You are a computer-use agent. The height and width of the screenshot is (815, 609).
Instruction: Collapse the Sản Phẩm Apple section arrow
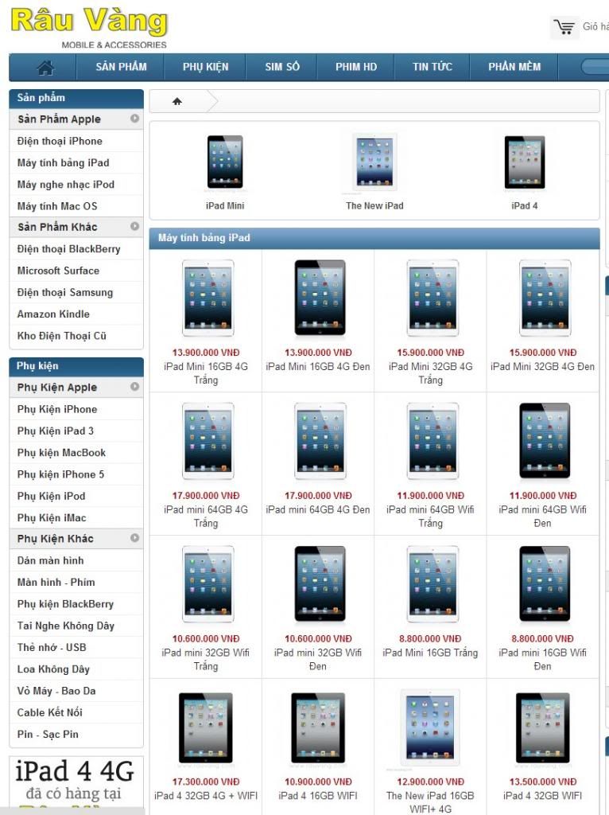click(x=134, y=119)
